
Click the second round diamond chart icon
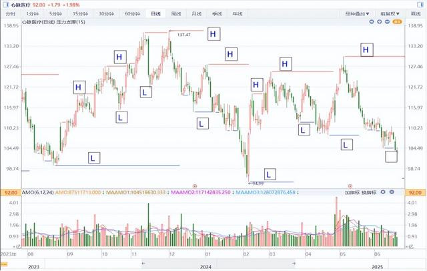[380, 21]
